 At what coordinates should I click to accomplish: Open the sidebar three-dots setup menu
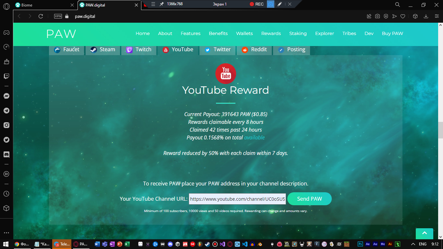6,233
